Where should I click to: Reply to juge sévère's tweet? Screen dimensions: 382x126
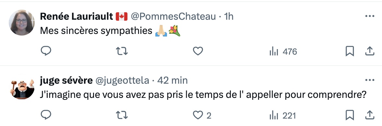pyautogui.click(x=46, y=115)
